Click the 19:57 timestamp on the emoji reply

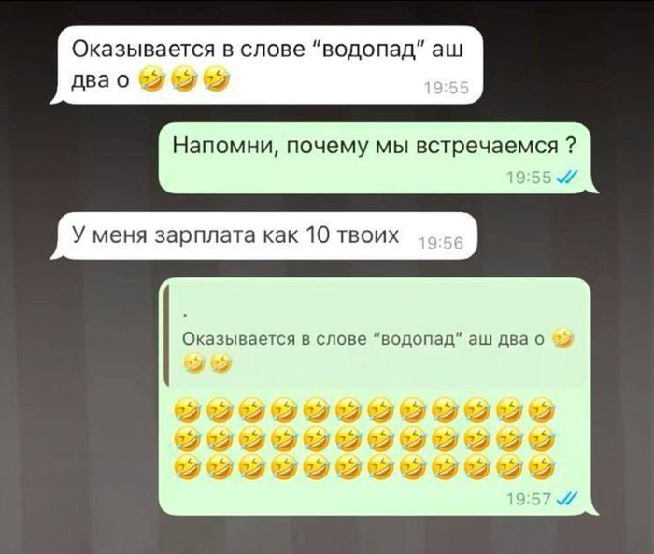tap(529, 498)
